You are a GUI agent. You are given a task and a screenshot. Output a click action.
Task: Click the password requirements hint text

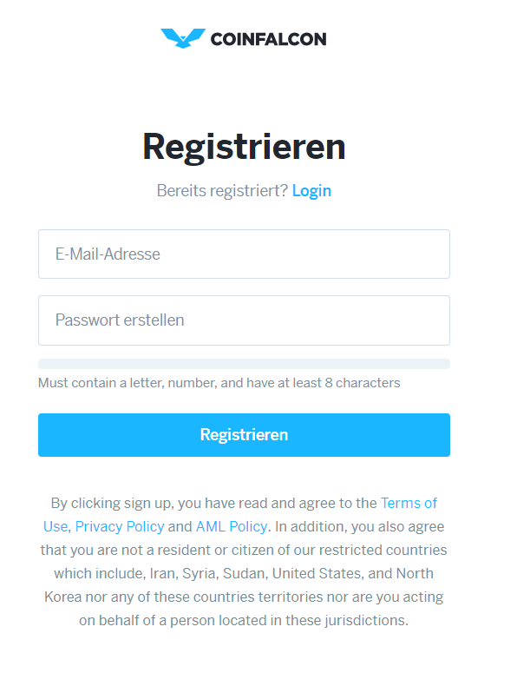(219, 383)
